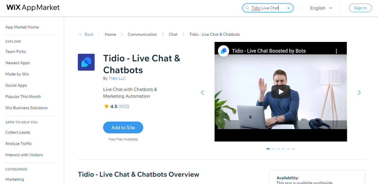Click the Back chevron link
The width and height of the screenshot is (378, 184).
point(86,34)
